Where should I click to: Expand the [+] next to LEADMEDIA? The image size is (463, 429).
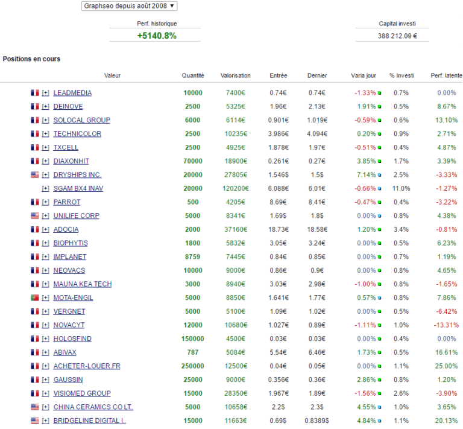pos(46,93)
